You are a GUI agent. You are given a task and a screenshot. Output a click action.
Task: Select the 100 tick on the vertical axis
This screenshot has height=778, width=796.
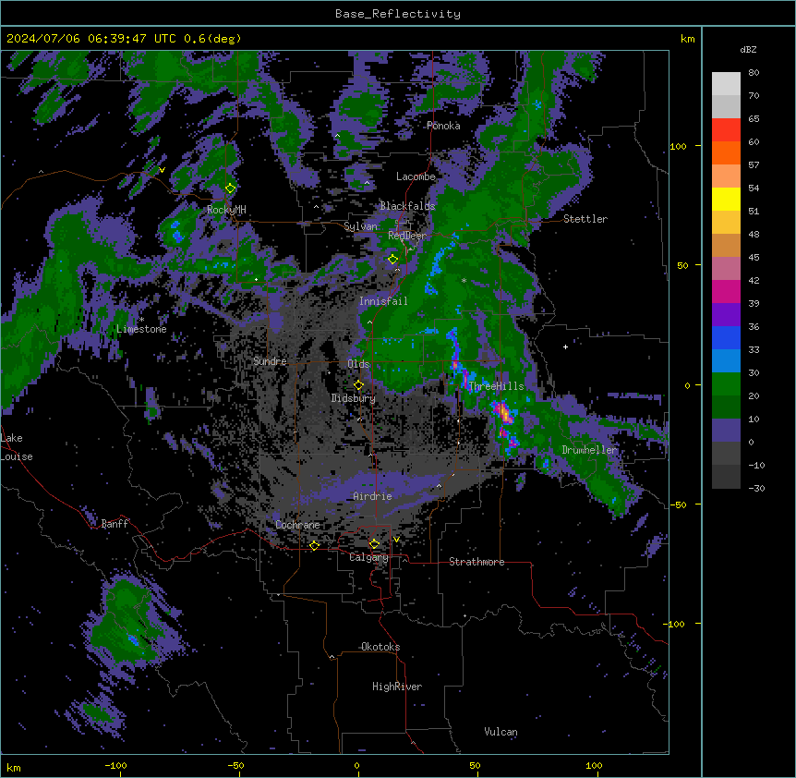(678, 146)
